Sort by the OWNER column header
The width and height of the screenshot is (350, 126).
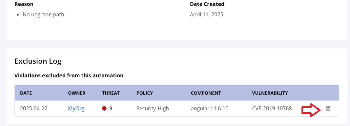(x=77, y=93)
